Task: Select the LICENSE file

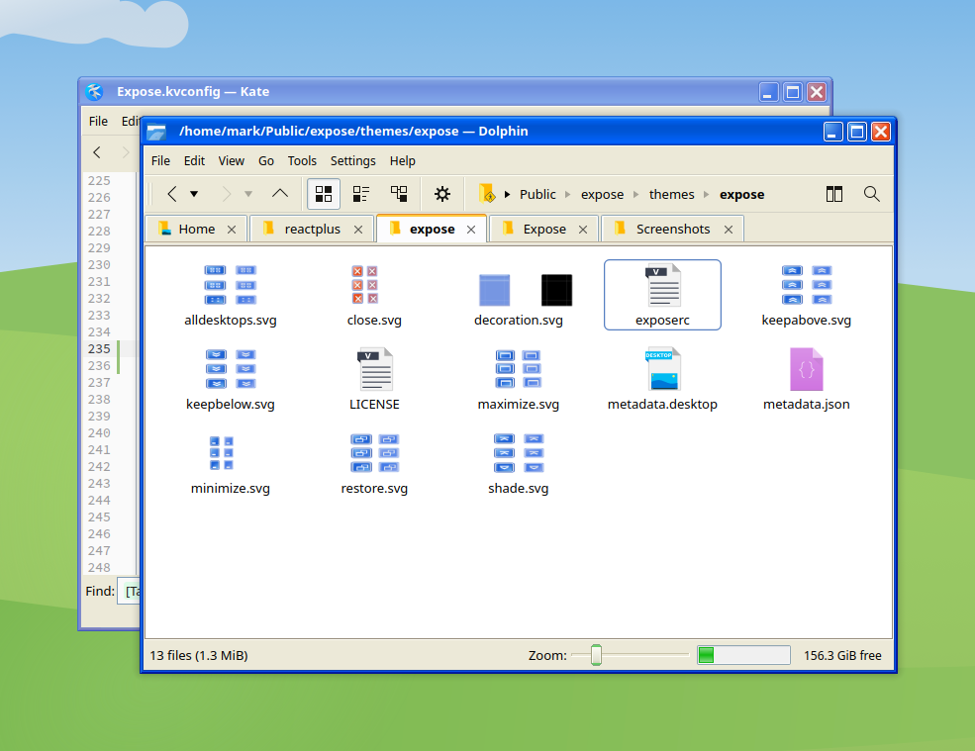Action: [374, 379]
